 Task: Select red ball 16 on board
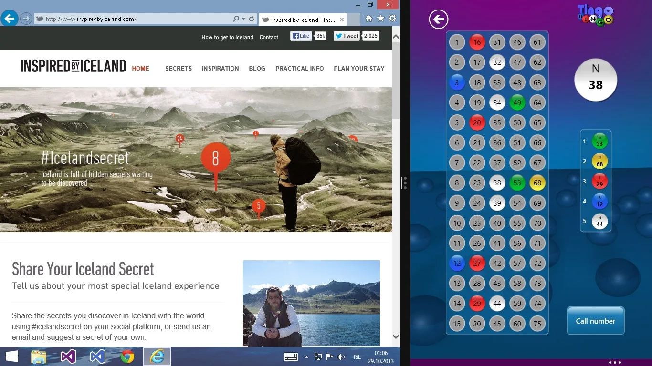[x=477, y=42]
